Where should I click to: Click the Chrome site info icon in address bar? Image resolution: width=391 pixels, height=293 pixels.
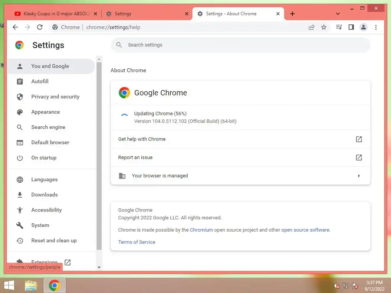tap(55, 27)
